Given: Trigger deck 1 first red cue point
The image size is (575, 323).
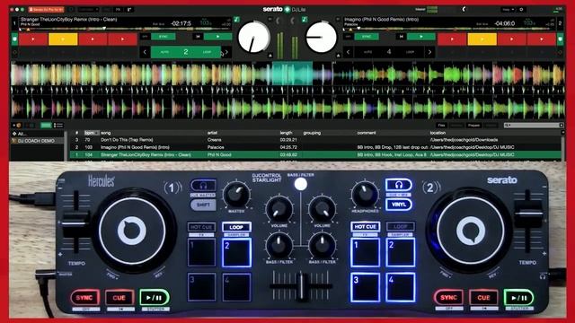Looking at the screenshot, I should (x=33, y=39).
